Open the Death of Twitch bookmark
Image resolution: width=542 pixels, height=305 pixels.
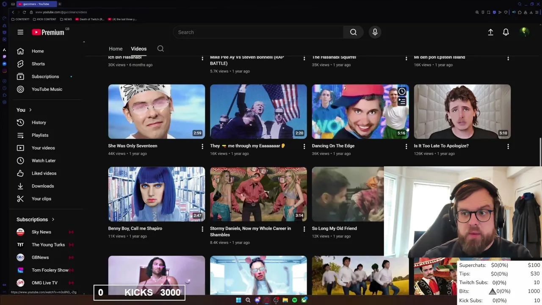pyautogui.click(x=90, y=19)
